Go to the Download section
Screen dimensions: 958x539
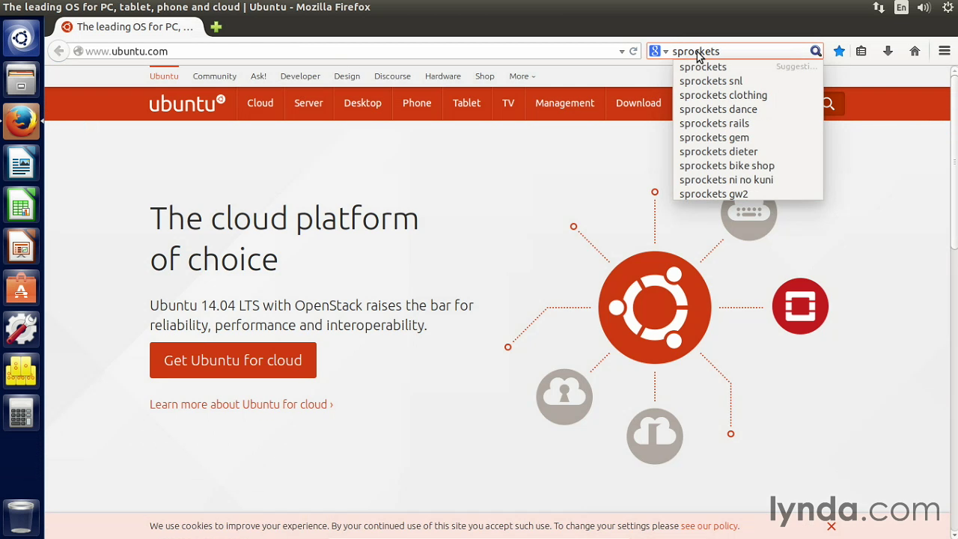point(638,103)
